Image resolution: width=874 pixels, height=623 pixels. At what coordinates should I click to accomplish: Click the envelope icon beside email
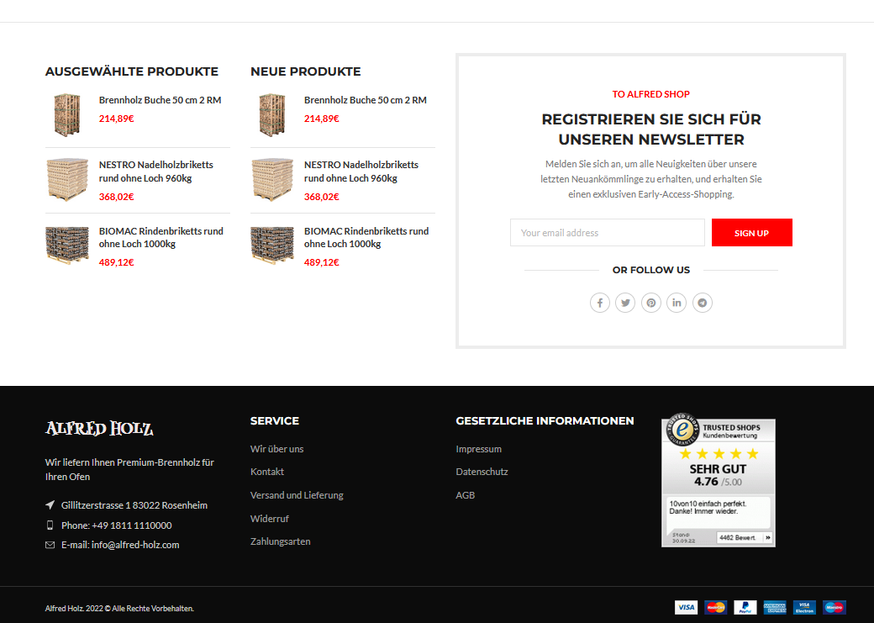tap(50, 545)
